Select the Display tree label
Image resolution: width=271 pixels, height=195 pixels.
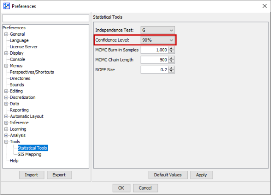pyautogui.click(x=17, y=53)
